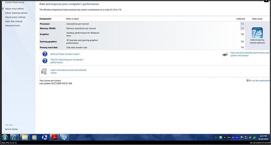
Task: Click Disk data transfer rate text
Action: [x=77, y=47]
